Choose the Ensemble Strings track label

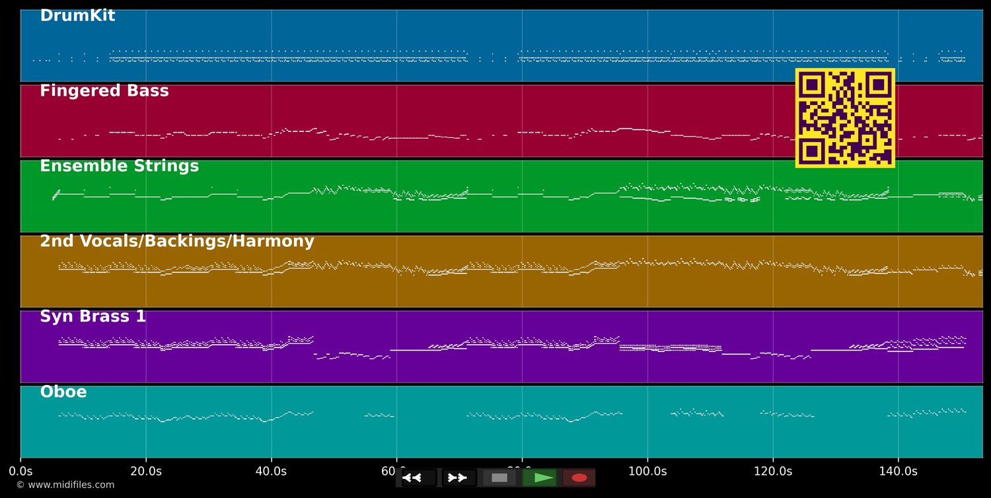point(119,166)
